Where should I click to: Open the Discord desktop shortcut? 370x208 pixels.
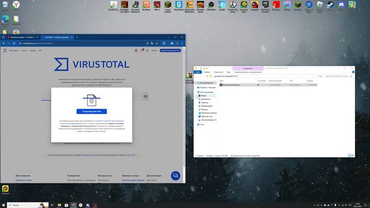point(341,5)
